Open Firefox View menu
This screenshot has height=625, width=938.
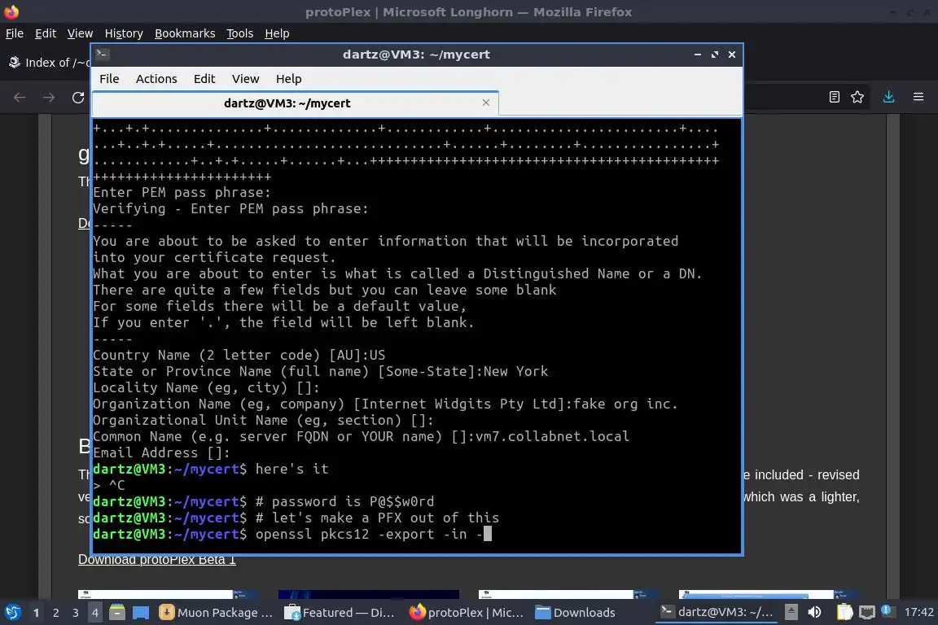(x=80, y=33)
